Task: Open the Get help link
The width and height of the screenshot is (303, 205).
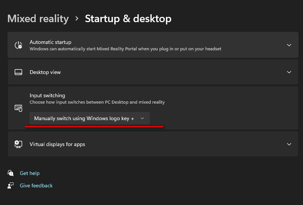Action: 30,173
